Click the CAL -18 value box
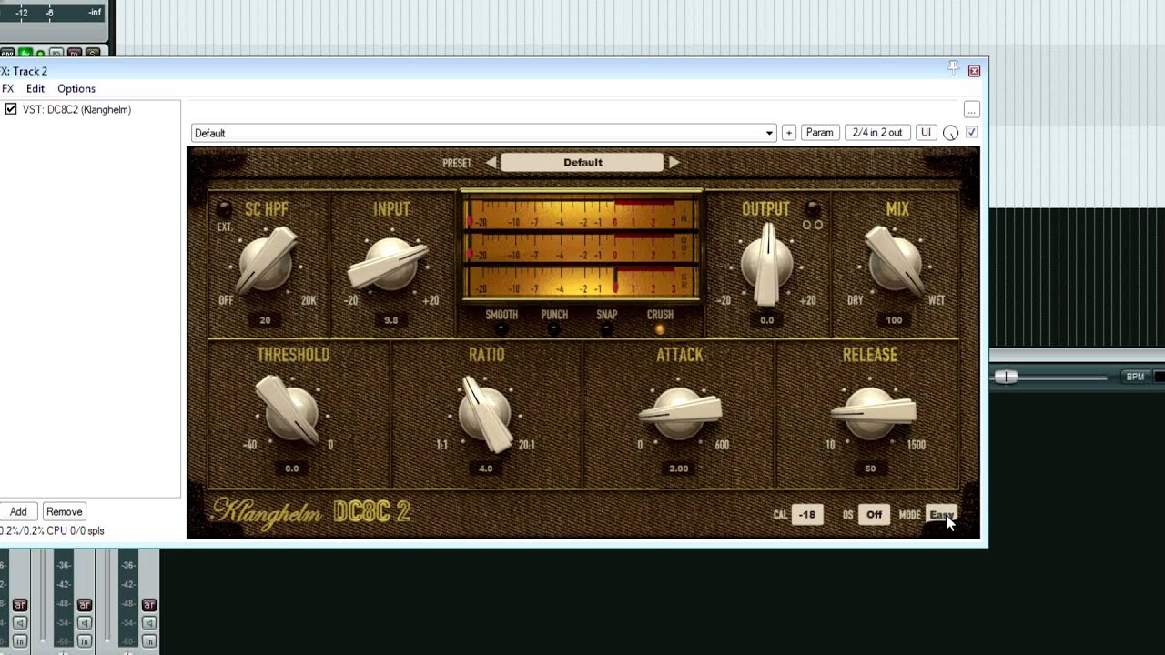The width and height of the screenshot is (1165, 655). coord(807,515)
